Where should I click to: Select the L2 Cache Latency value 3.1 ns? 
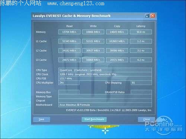(x=141, y=51)
